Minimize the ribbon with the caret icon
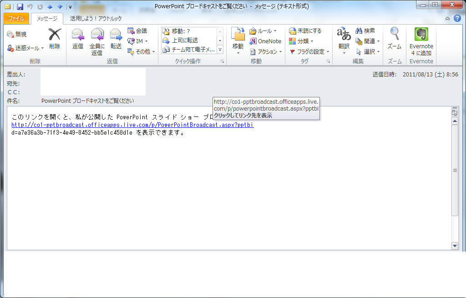Screen dimensions: 466x298 tap(447, 18)
